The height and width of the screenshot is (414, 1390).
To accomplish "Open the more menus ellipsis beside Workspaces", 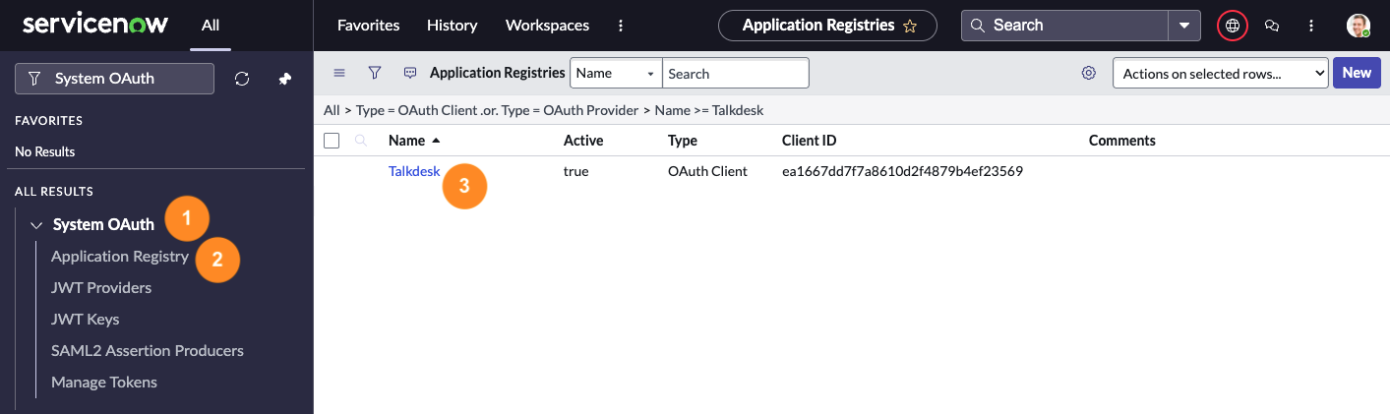I will click(620, 26).
